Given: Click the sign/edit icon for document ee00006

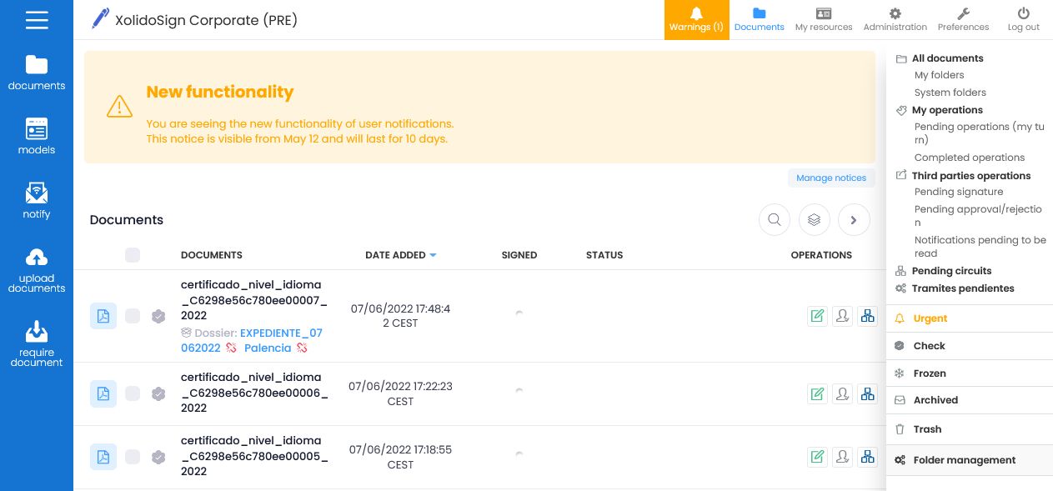Looking at the screenshot, I should tap(818, 393).
